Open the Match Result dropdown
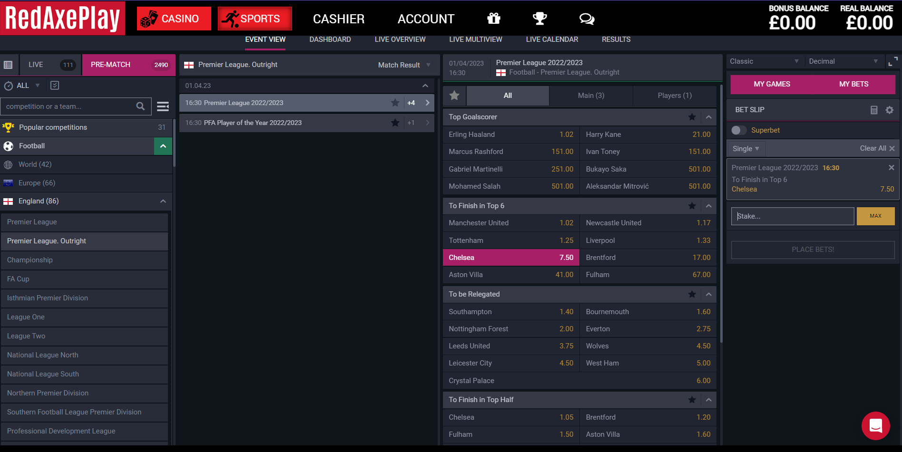This screenshot has height=452, width=902. pos(404,65)
